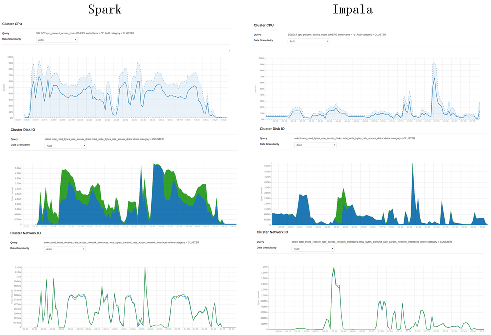491x335 pixels.
Task: Select Cluster CPU heading under Impala
Action: (264, 25)
